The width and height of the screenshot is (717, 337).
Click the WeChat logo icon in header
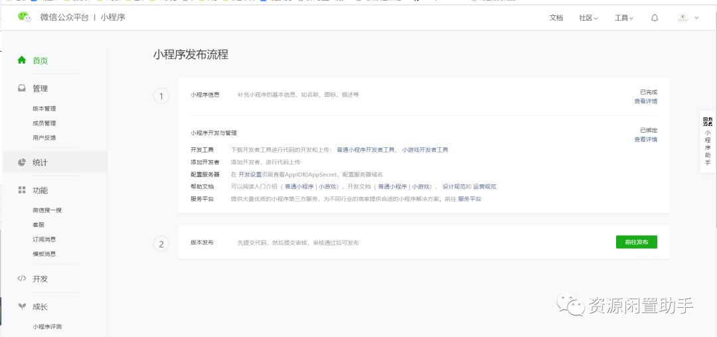(x=25, y=17)
